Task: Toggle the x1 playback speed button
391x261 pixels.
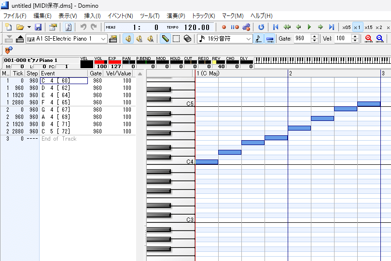Action: click(357, 27)
